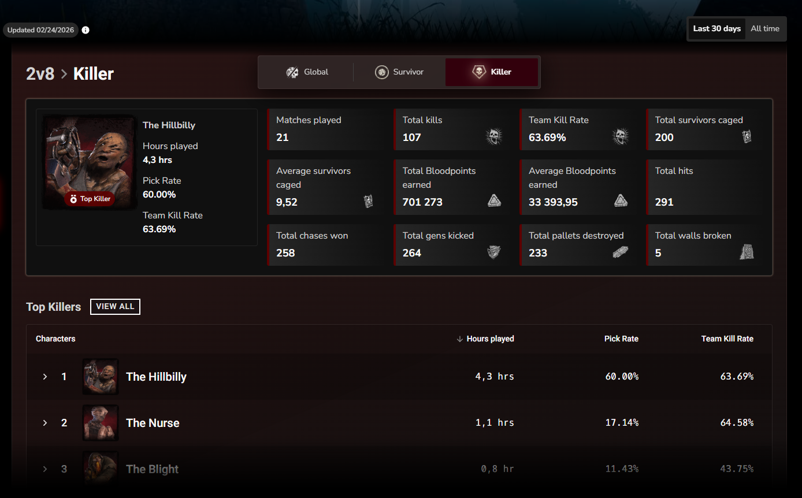Click the Total gens kicked icon

pyautogui.click(x=493, y=252)
